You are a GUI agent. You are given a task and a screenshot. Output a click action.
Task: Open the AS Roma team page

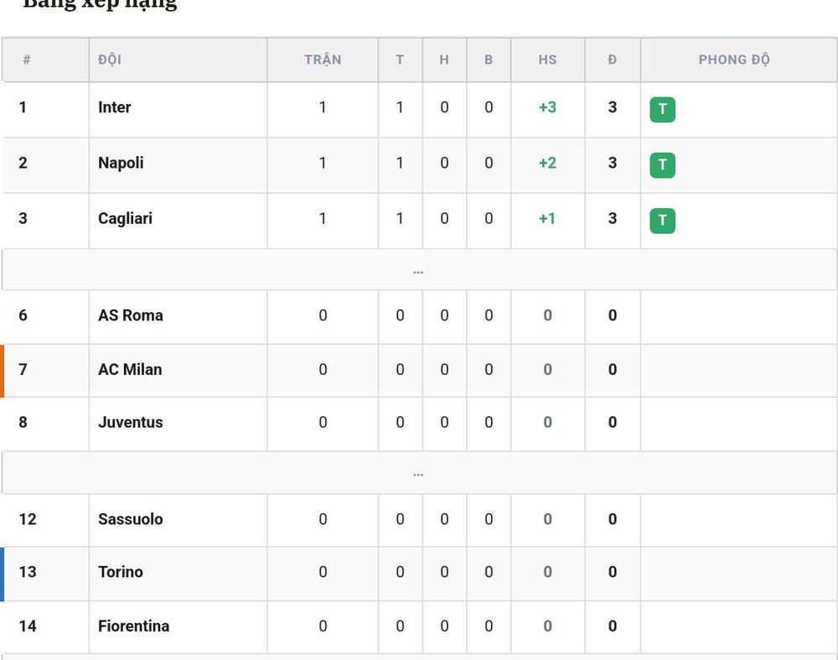click(131, 315)
